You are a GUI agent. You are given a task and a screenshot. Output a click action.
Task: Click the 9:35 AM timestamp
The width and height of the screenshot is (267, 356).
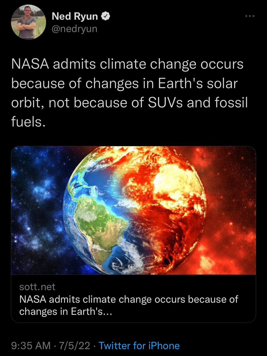pyautogui.click(x=31, y=346)
